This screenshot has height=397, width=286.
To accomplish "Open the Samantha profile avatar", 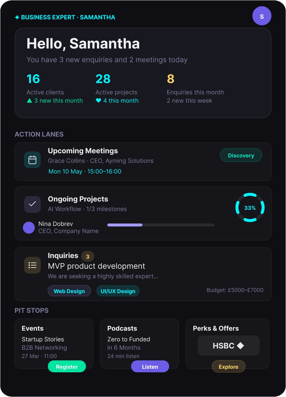I will (262, 16).
